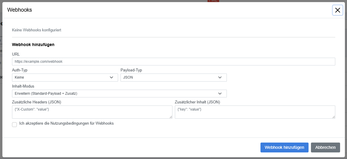Click the 'Ich akzeptiere die Nutzungsbedingungen' label text

(66, 123)
